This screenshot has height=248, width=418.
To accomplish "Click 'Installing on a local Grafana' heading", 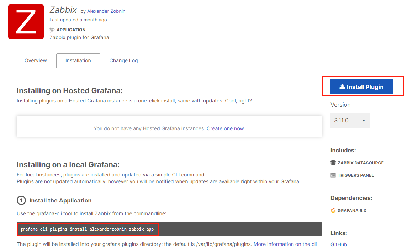I will tap(68, 164).
